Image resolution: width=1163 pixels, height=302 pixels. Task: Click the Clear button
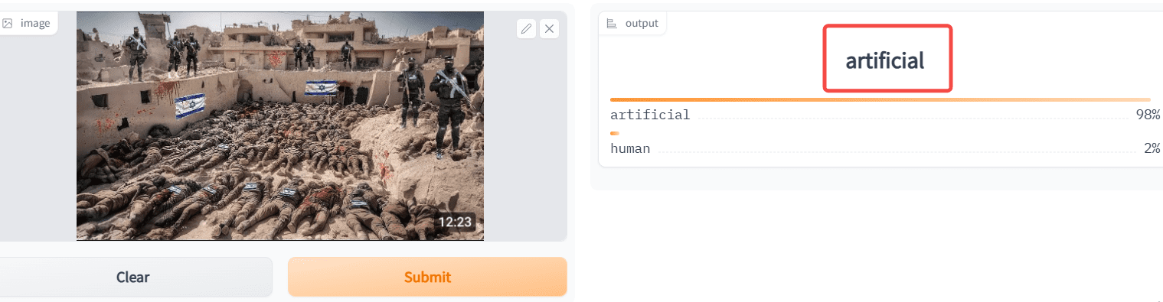133,277
